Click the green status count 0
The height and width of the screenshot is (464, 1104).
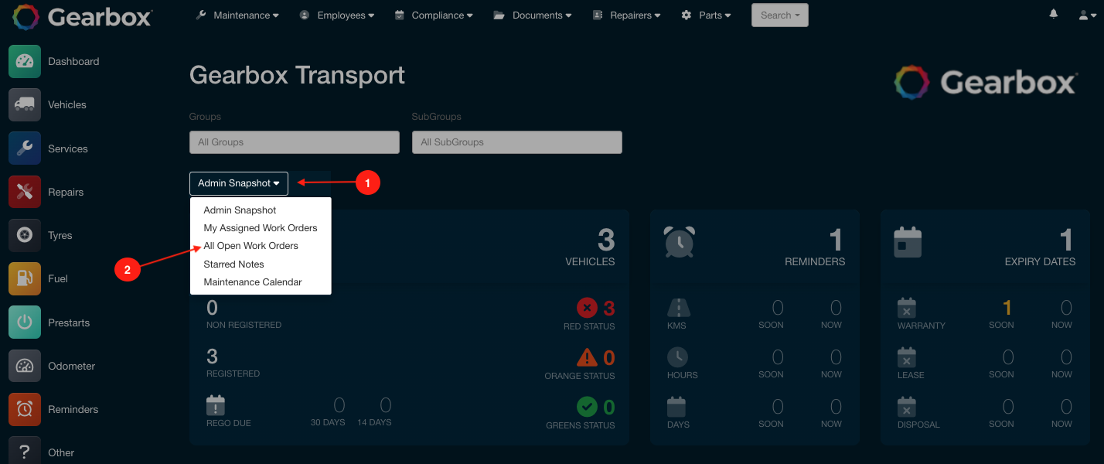pos(609,407)
